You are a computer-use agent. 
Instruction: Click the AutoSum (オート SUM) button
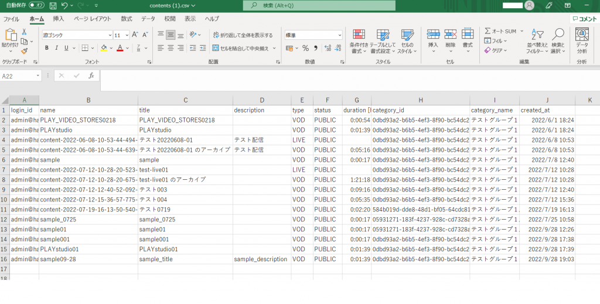pyautogui.click(x=500, y=31)
